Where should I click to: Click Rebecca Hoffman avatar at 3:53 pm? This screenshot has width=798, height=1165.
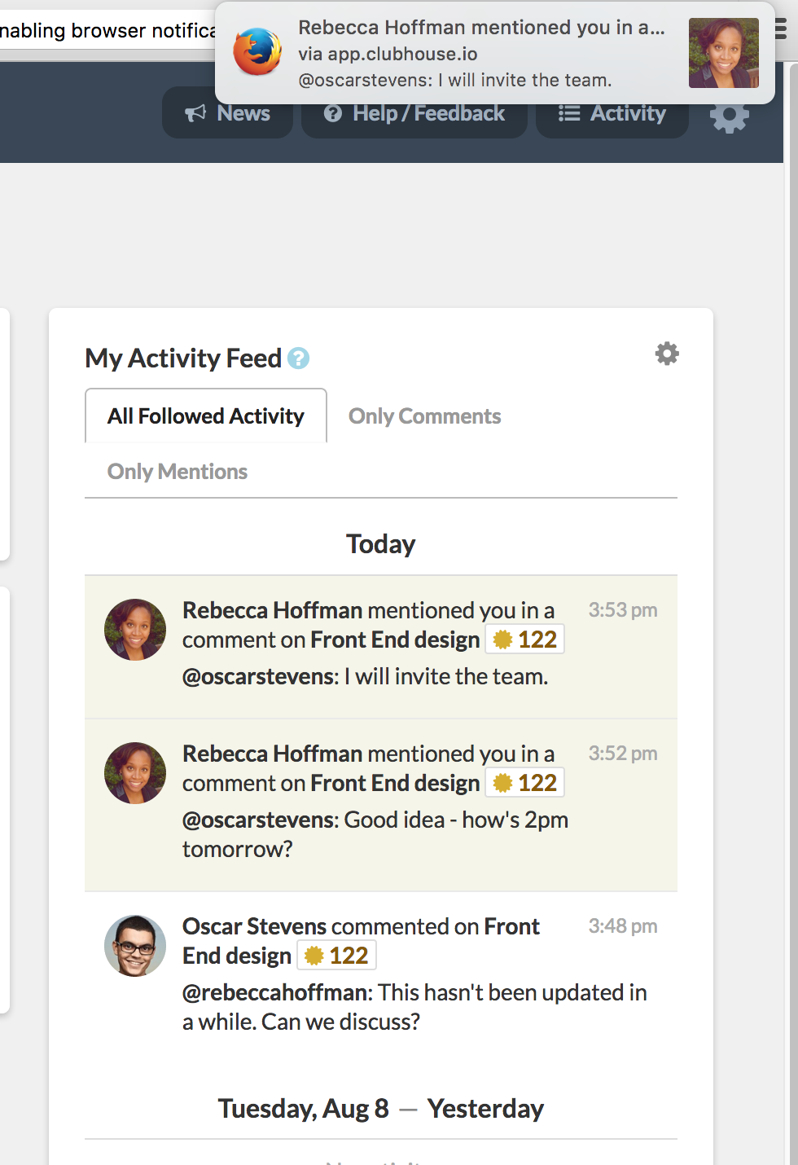135,630
